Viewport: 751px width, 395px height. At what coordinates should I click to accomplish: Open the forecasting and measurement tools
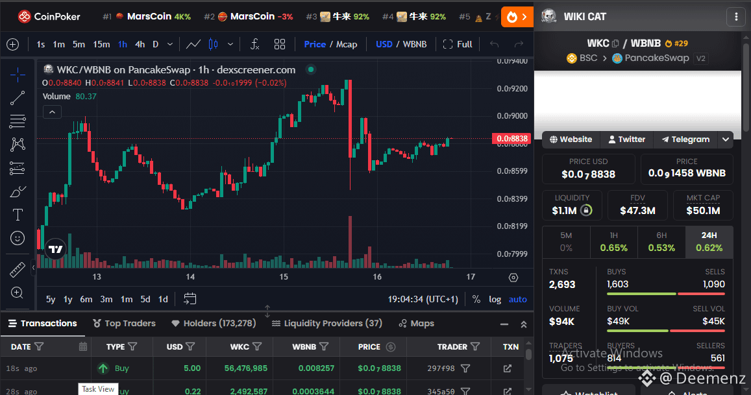[18, 168]
